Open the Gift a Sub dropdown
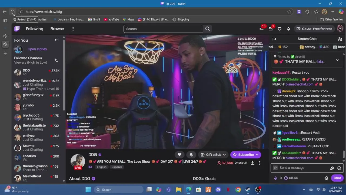Image resolution: width=346 pixels, height=195 pixels. click(x=213, y=155)
